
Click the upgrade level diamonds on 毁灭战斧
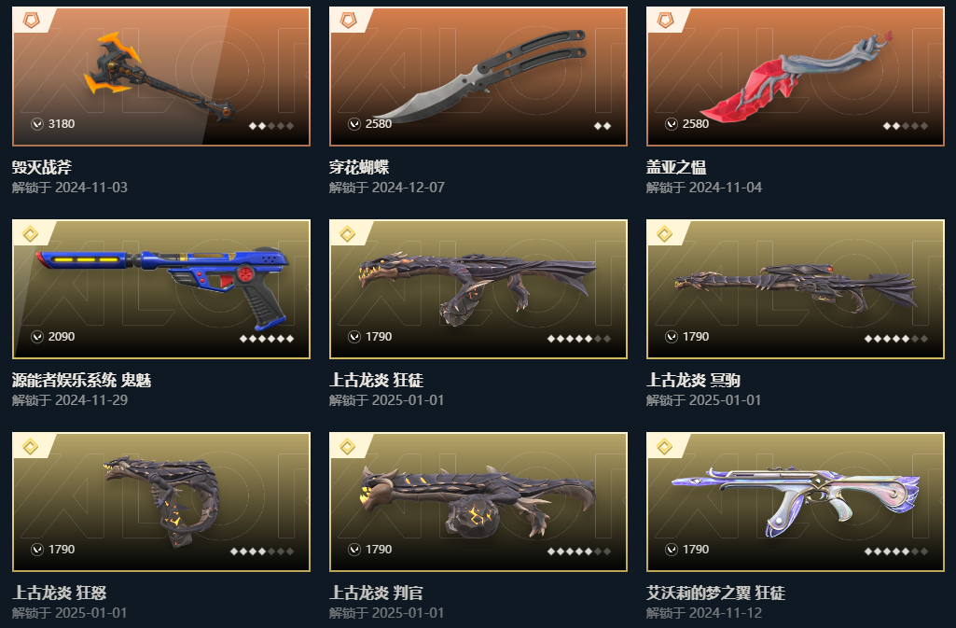271,126
